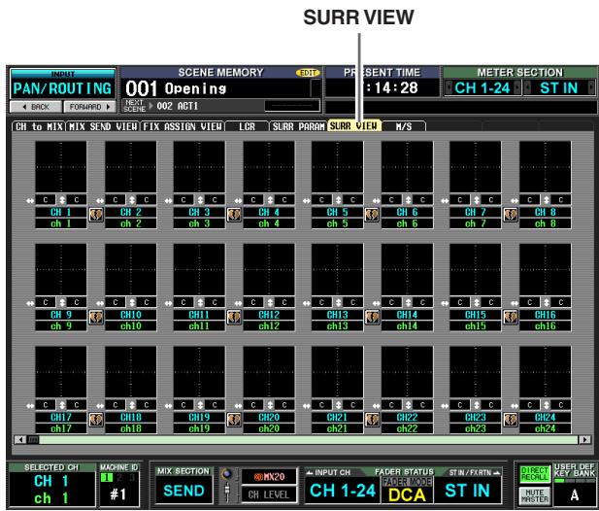Click the CH 3 channel name box
This screenshot has height=511, width=599.
click(199, 212)
